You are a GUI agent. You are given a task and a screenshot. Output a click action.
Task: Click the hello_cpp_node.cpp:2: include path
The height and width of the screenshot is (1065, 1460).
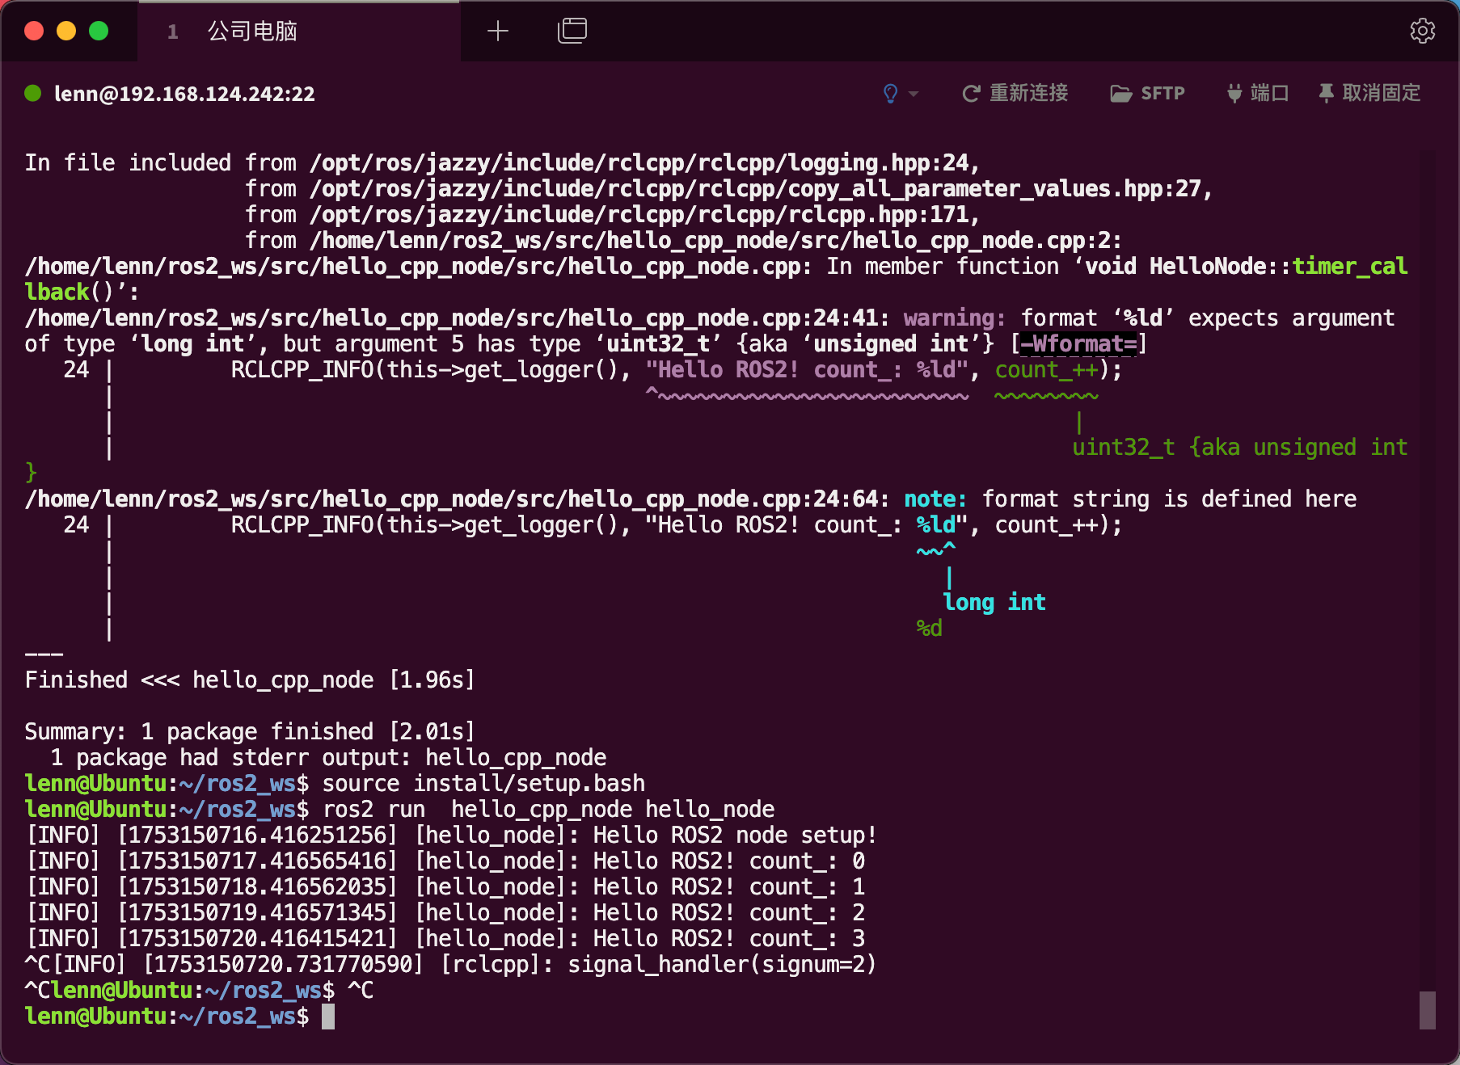pos(716,241)
